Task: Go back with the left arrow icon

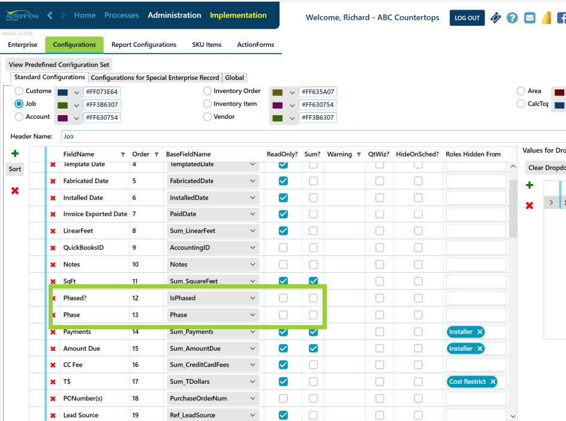Action: 50,15
